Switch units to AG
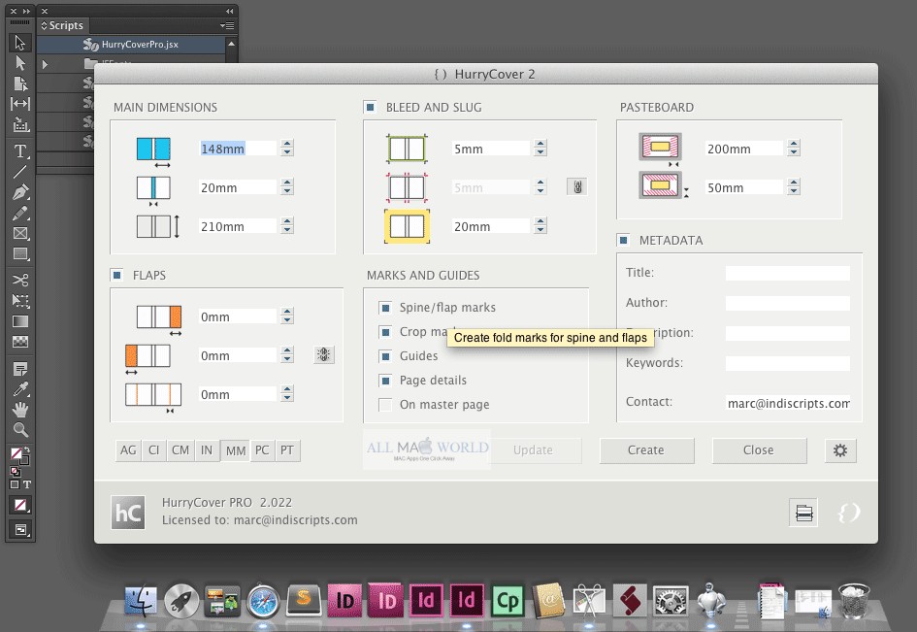This screenshot has width=917, height=632. click(x=128, y=450)
